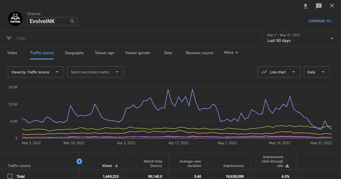Switch to the Date tab
This screenshot has height=179, width=341.
pyautogui.click(x=168, y=53)
